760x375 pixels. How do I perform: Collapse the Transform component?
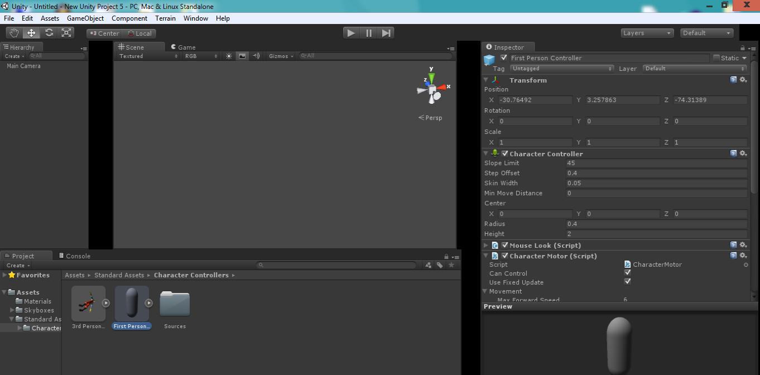[486, 80]
